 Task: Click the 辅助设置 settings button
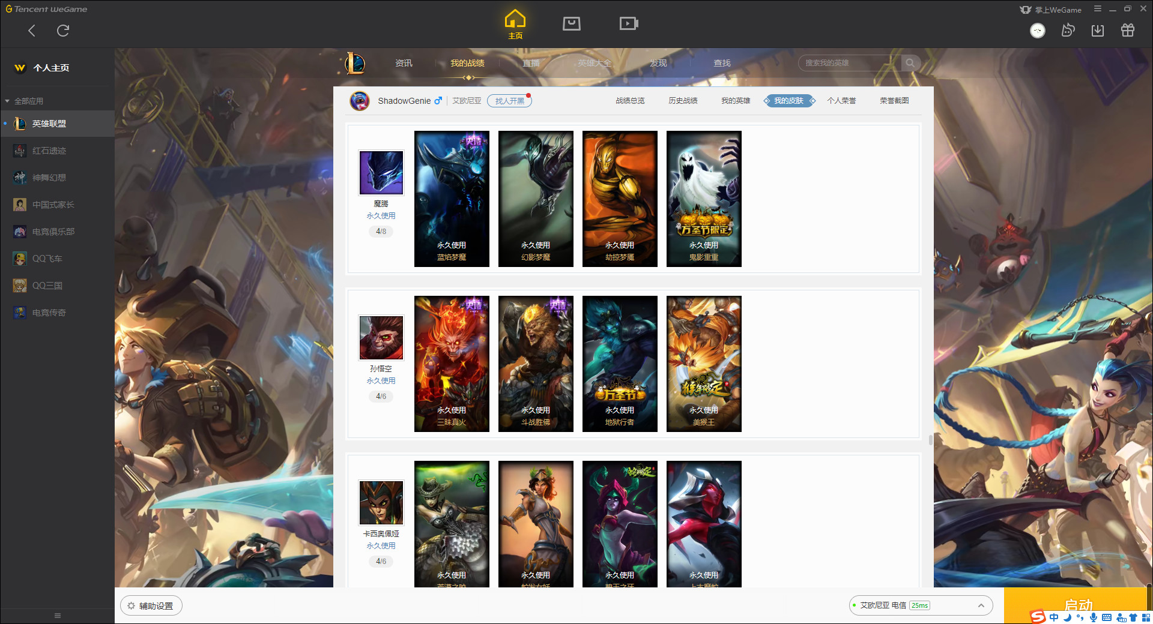pos(151,606)
